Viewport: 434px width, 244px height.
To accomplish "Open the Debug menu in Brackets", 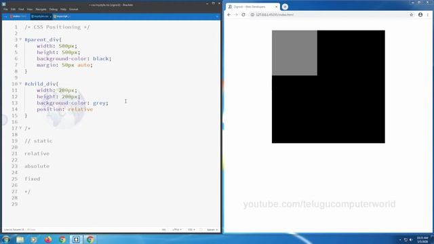I will [x=54, y=9].
